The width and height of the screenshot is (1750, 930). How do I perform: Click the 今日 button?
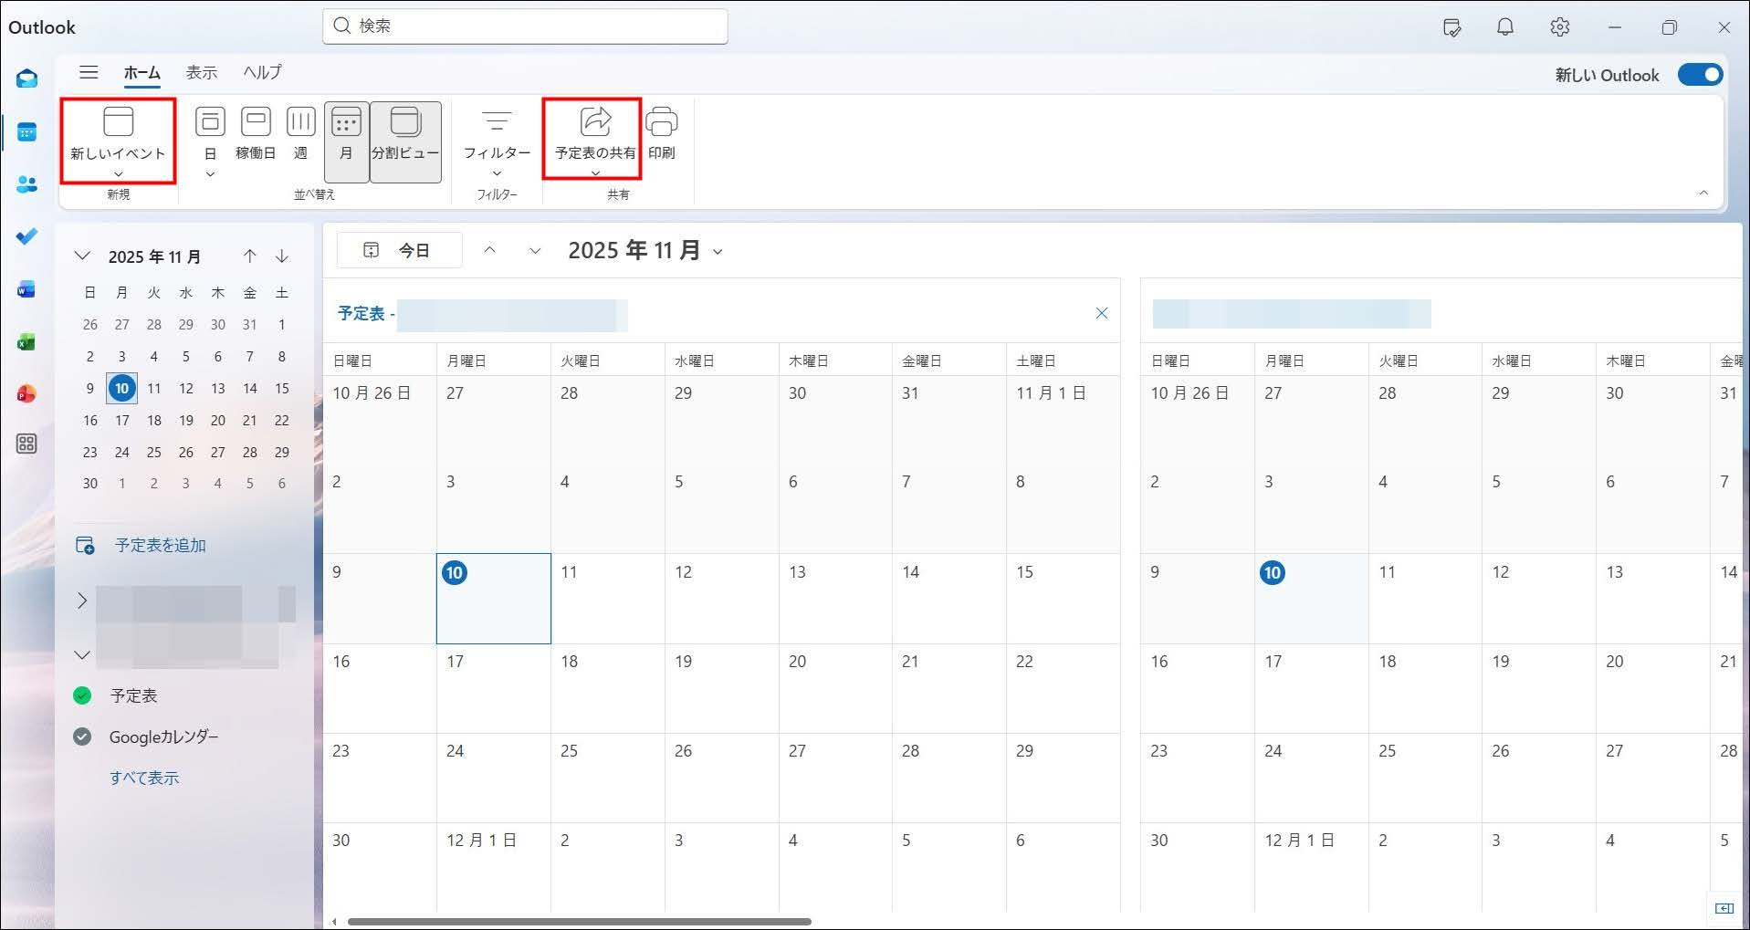pyautogui.click(x=399, y=250)
